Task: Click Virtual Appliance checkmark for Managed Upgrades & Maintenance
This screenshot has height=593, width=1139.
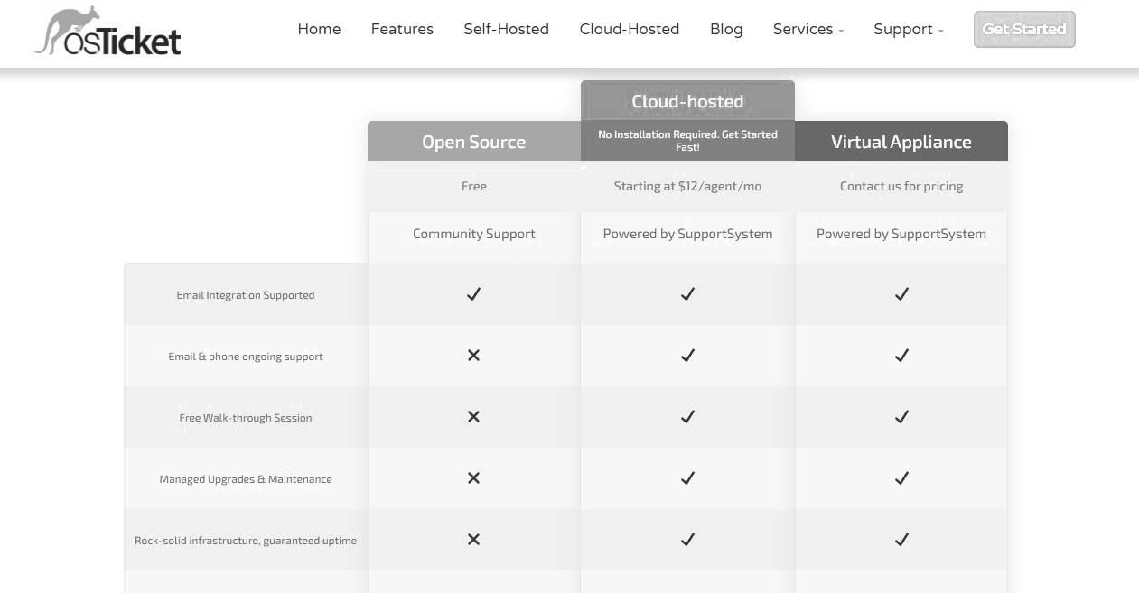Action: coord(901,478)
